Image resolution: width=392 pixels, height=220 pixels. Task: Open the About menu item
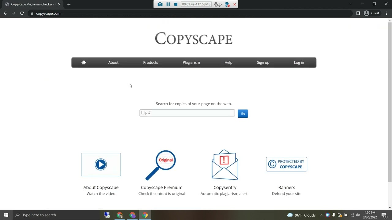tap(113, 62)
